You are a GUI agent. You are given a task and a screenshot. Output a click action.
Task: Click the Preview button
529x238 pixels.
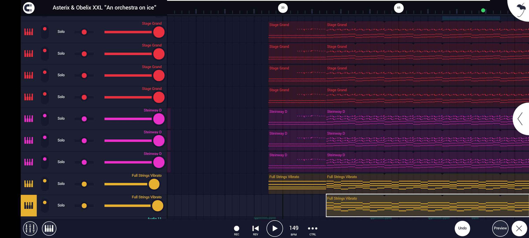pyautogui.click(x=500, y=228)
